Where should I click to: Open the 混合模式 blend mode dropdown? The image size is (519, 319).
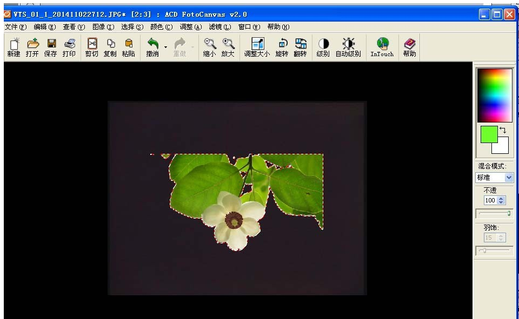[509, 178]
